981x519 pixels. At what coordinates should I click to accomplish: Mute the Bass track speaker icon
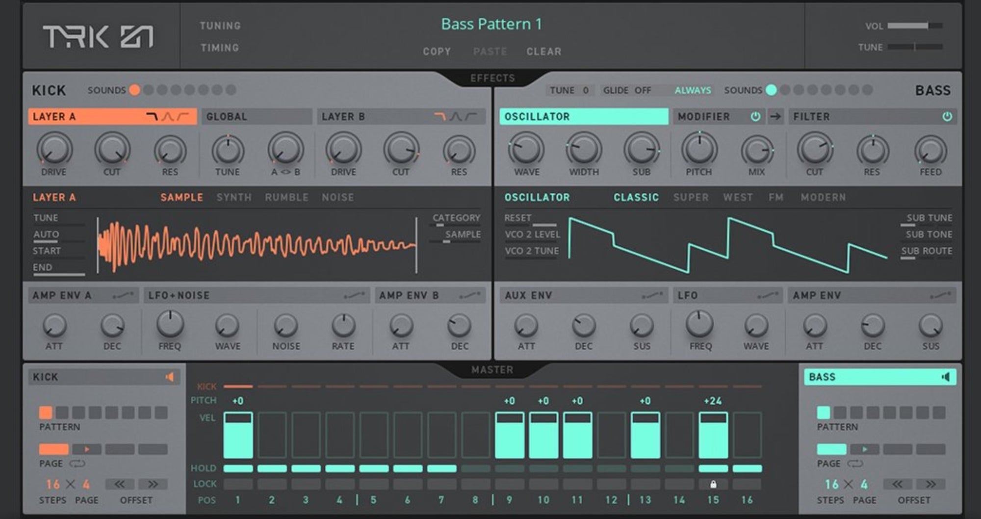pyautogui.click(x=946, y=377)
